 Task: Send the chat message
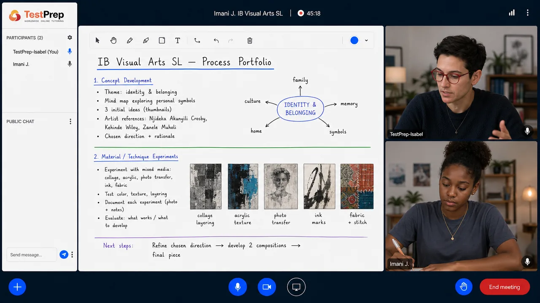tap(64, 255)
